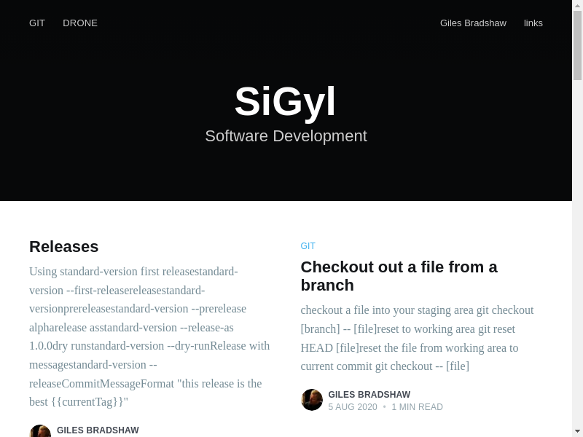Select the blue GIT tag above Checkout post

tap(308, 246)
